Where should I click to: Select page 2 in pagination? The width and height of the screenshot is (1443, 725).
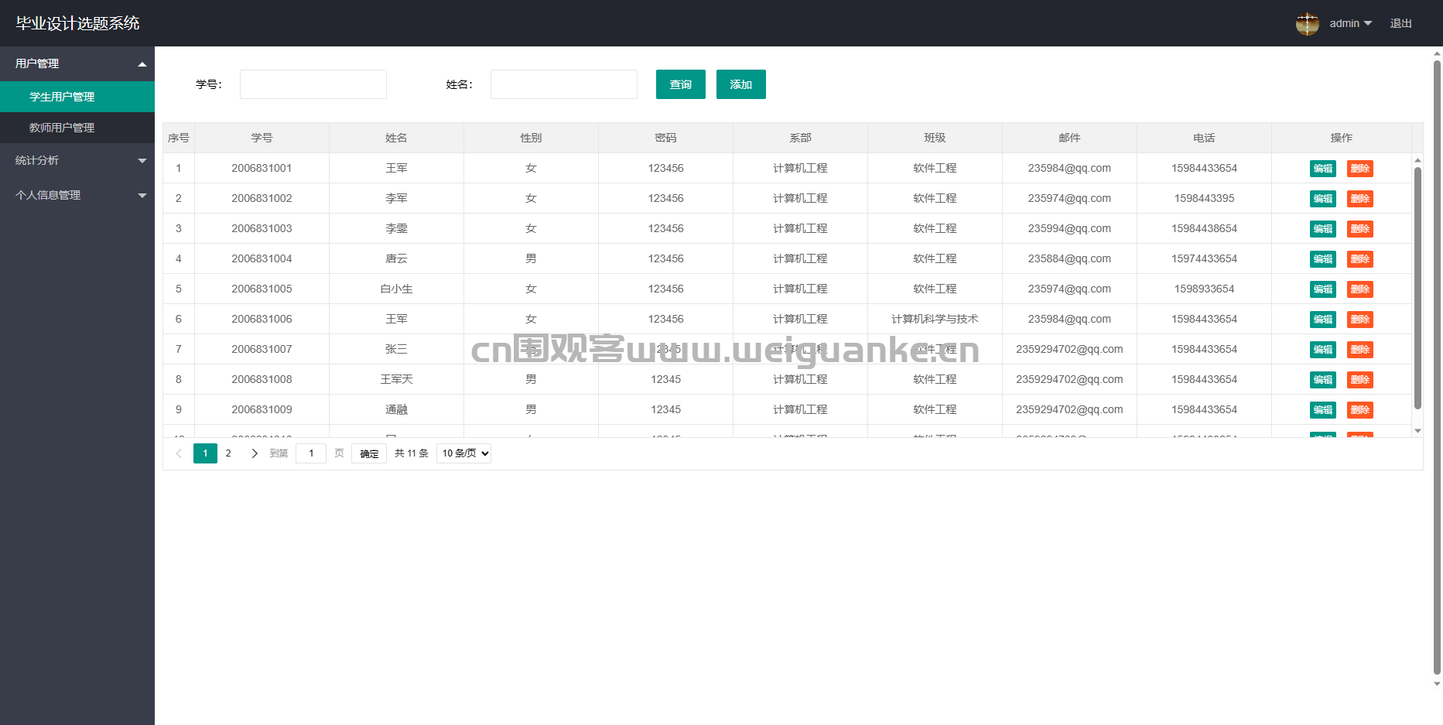[228, 453]
